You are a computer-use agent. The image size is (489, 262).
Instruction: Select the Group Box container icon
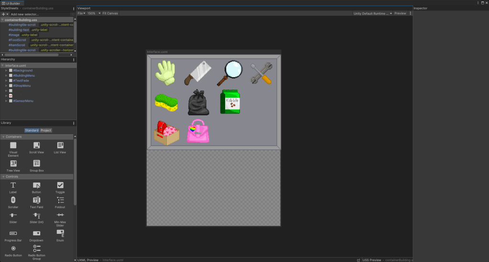(36, 163)
